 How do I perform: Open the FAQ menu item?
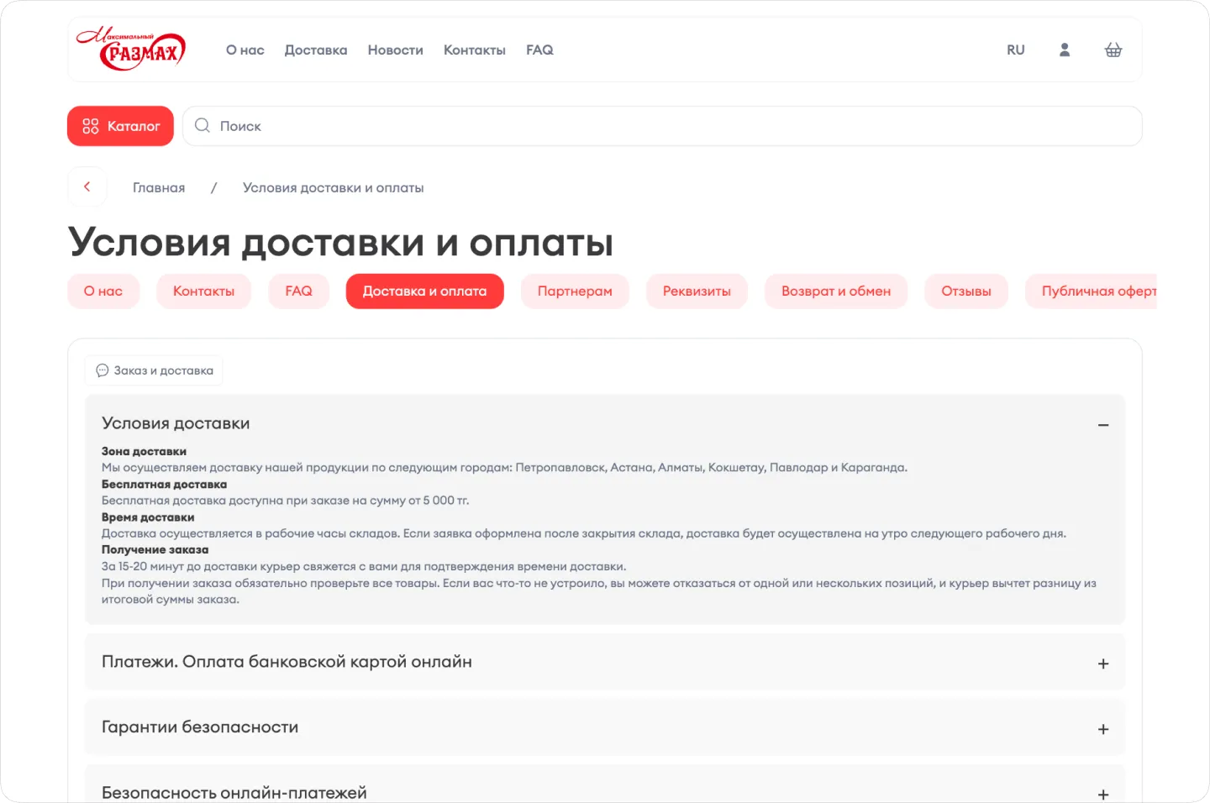click(539, 50)
